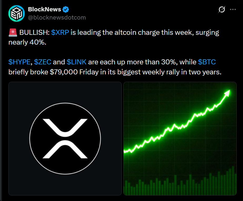Open the BlockNews display name

pyautogui.click(x=44, y=9)
